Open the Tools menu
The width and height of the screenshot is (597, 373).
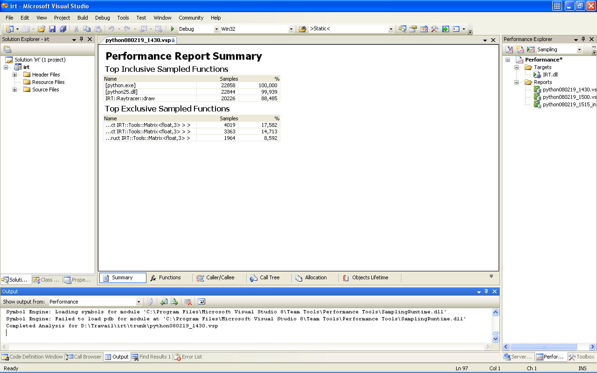point(123,18)
